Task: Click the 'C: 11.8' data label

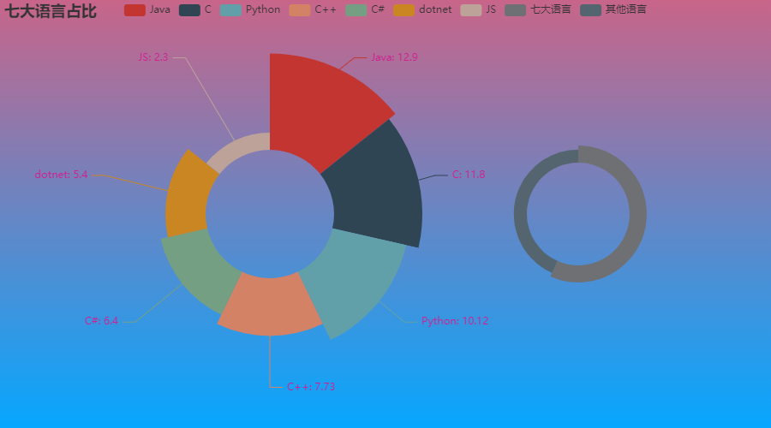Action: [469, 175]
